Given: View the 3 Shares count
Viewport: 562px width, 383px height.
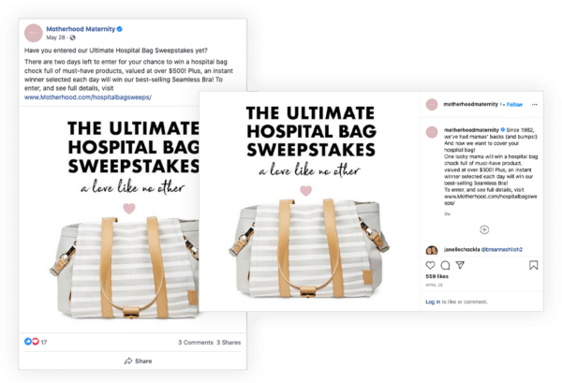Looking at the screenshot, I should [x=229, y=342].
